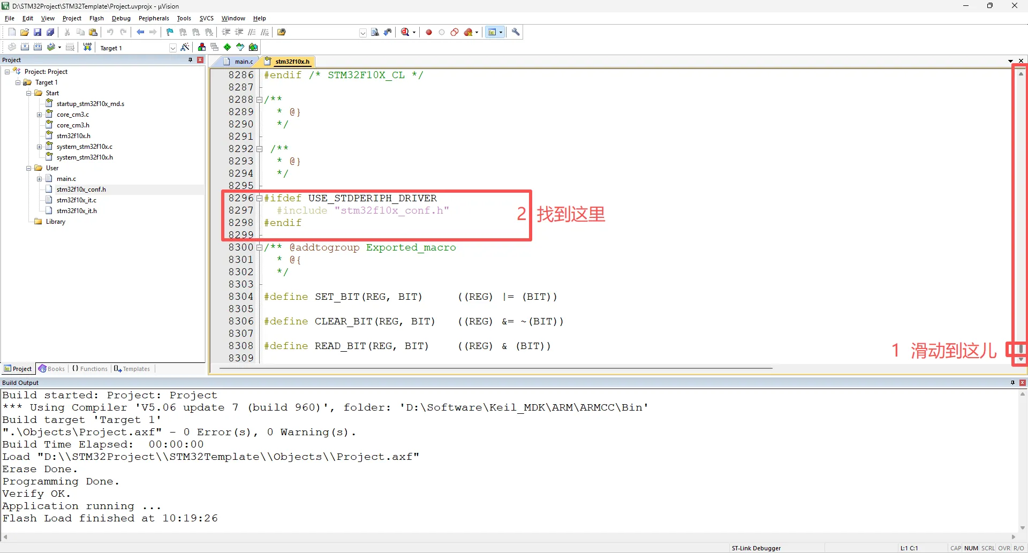The height and width of the screenshot is (553, 1028).
Task: Comment out the selected lines
Action: click(x=252, y=32)
